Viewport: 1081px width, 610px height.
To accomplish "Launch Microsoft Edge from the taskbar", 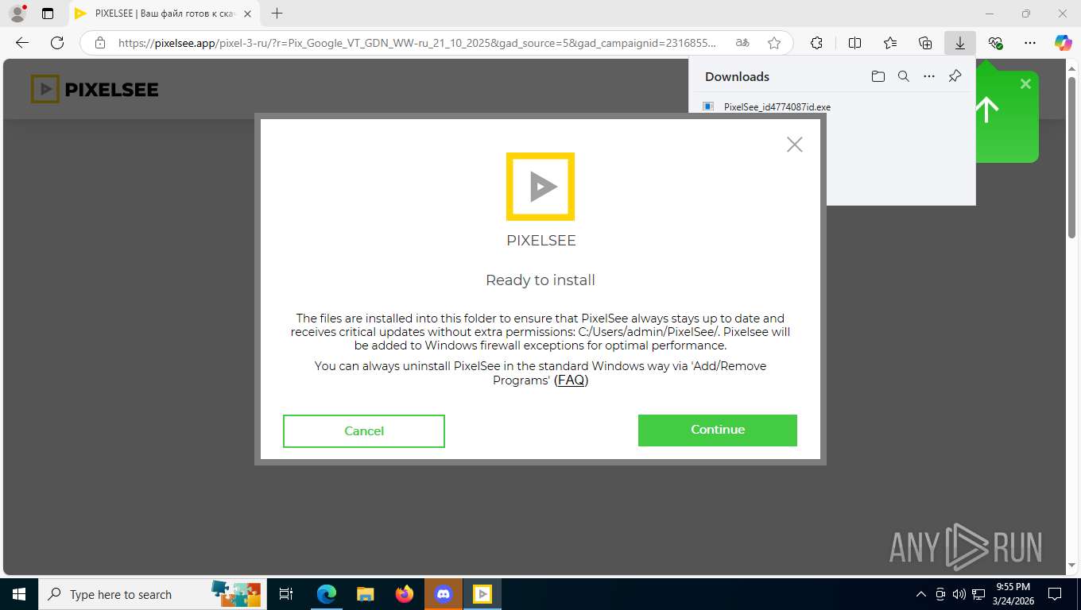I will (326, 594).
